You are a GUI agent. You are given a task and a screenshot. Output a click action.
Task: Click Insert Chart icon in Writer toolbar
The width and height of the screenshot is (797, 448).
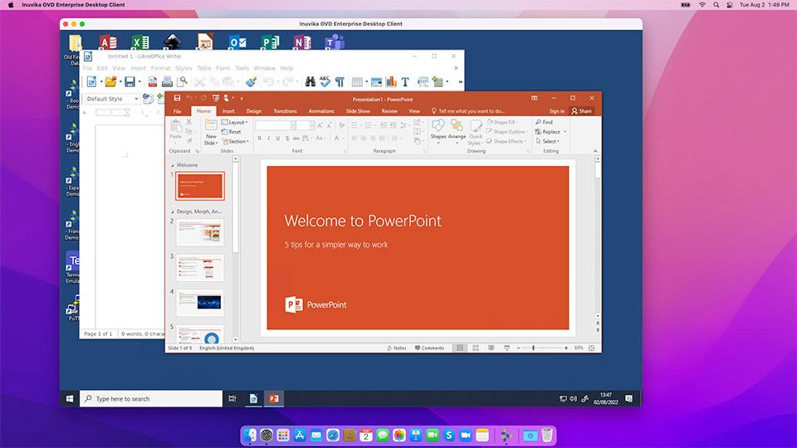[x=391, y=82]
